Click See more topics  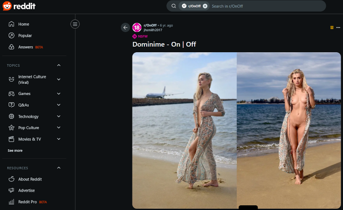tap(15, 151)
